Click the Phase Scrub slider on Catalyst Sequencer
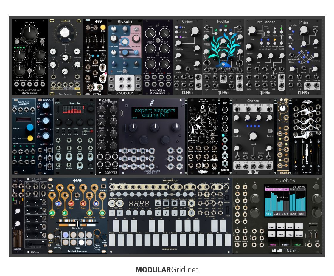This screenshot has width=334, height=276. (77, 224)
